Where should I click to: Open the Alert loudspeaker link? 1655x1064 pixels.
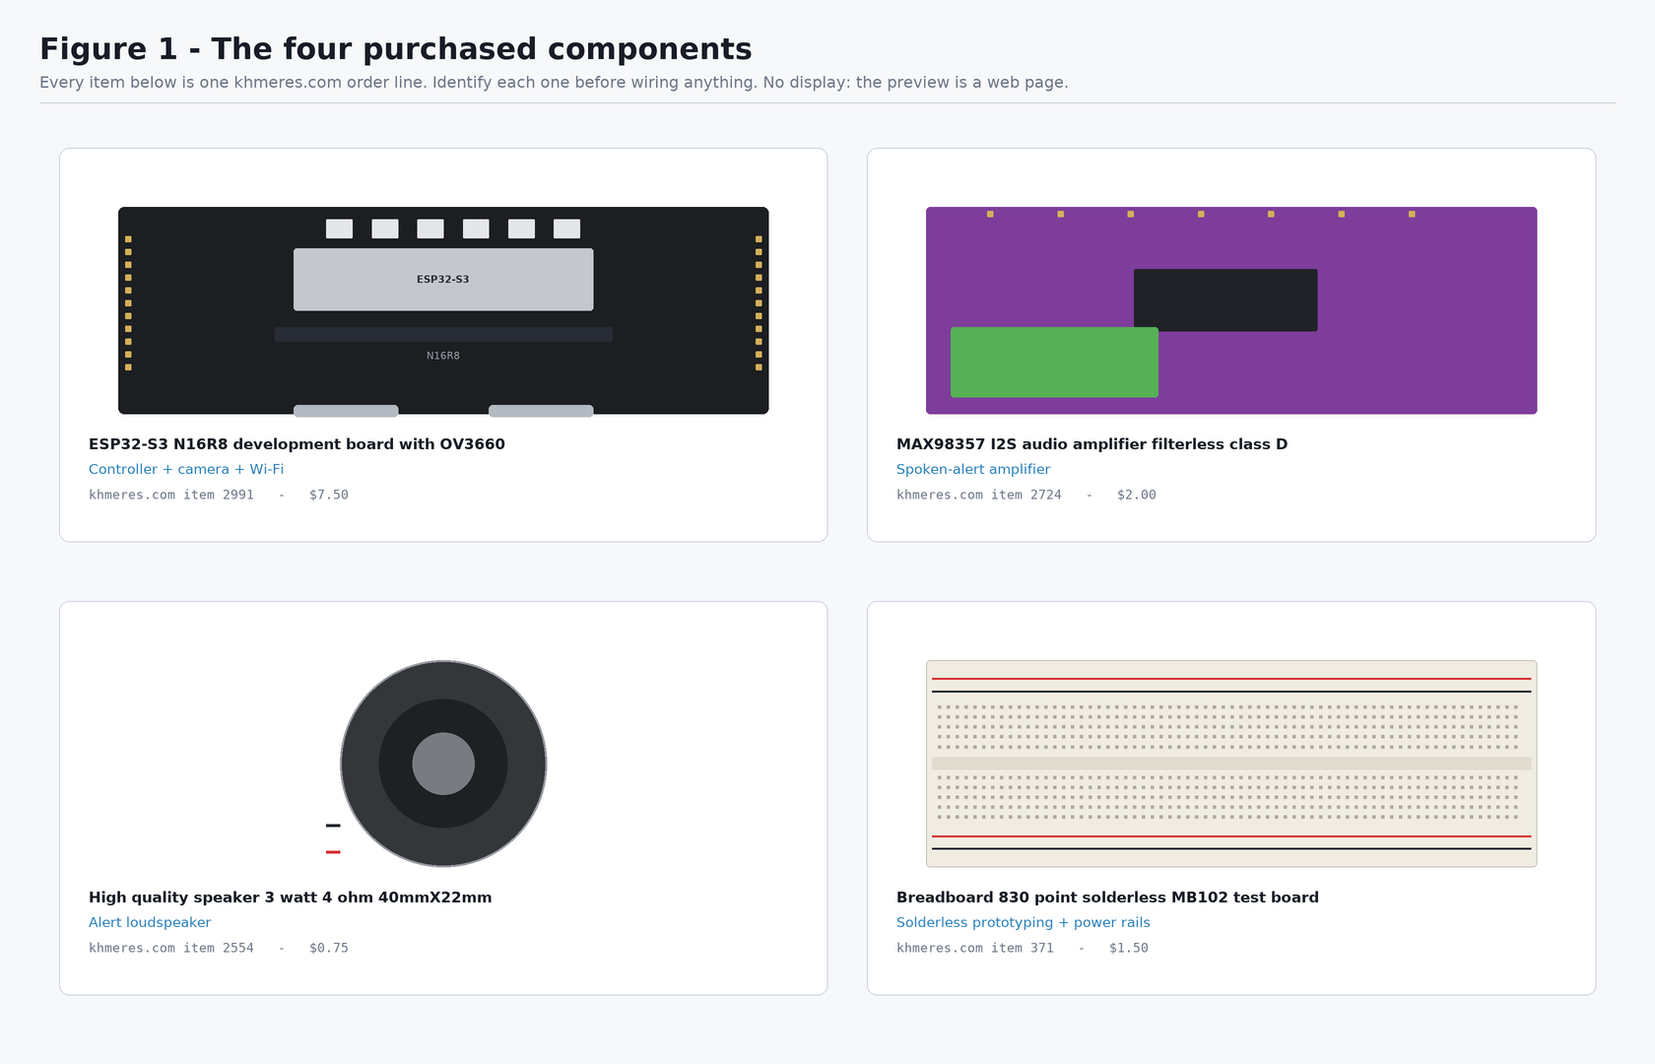[150, 923]
